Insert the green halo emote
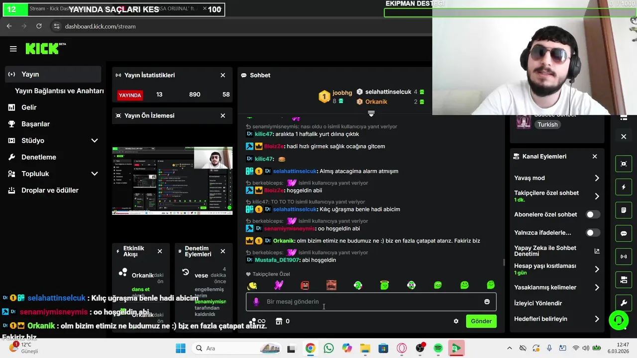The image size is (637, 358). tap(384, 285)
